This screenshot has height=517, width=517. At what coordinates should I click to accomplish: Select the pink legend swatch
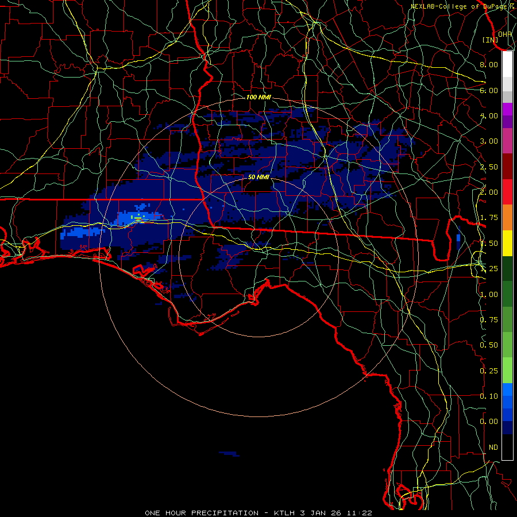coord(507,141)
